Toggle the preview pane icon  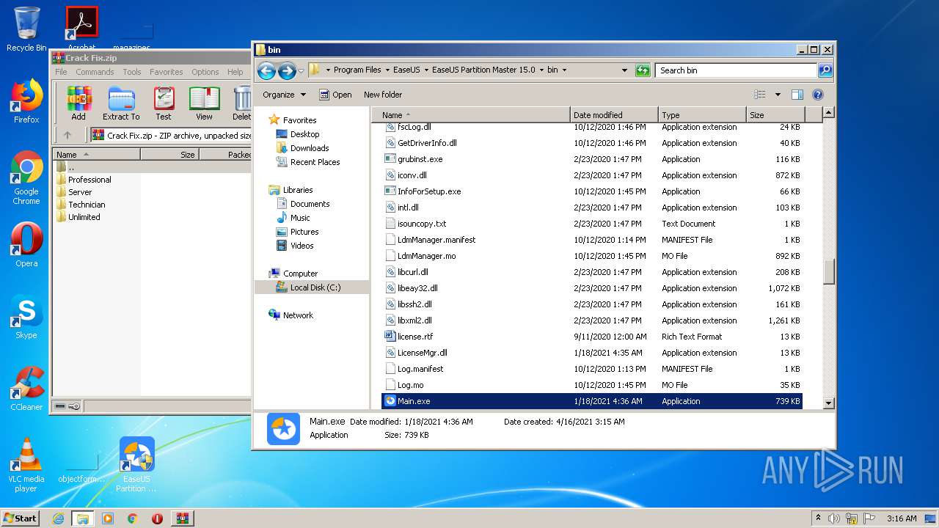[797, 95]
